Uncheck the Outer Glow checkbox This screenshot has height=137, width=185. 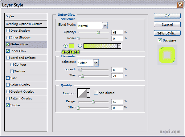pos(8,44)
